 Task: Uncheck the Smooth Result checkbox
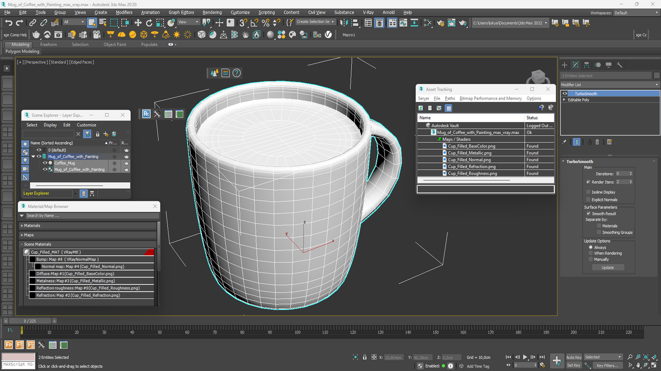[x=588, y=214]
